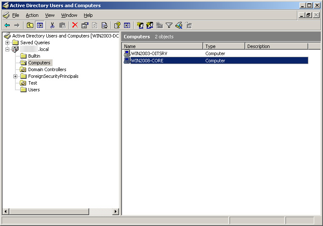The height and width of the screenshot is (226, 323).
Task: Sort by the Type column header
Action: point(224,46)
